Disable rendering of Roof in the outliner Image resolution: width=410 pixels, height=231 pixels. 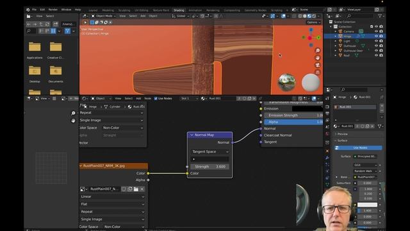coord(381,55)
